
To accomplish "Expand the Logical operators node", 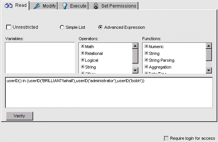I will point(82,60).
